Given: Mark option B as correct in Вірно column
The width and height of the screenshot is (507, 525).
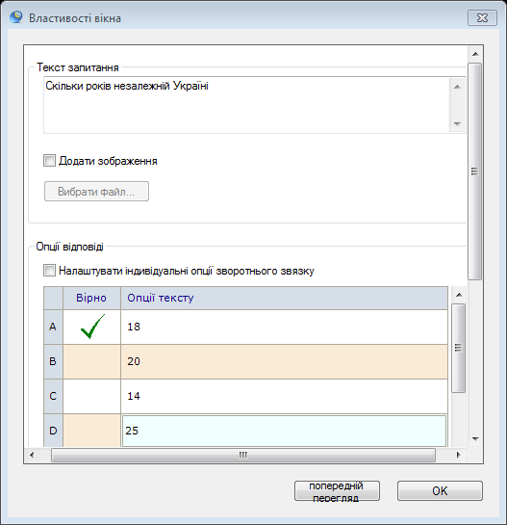Looking at the screenshot, I should [x=91, y=361].
